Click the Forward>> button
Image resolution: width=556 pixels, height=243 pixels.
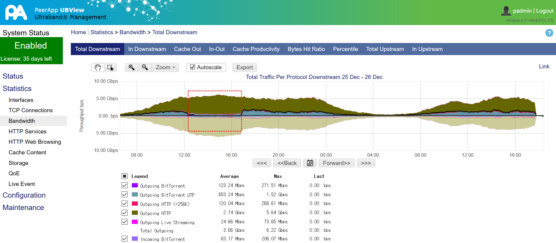click(x=336, y=163)
